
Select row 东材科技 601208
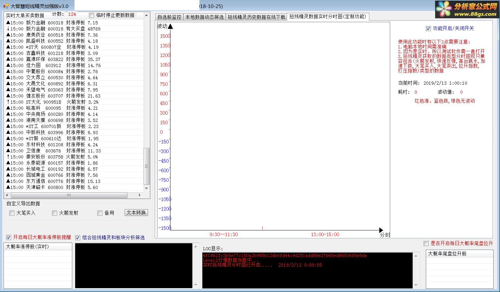click(x=74, y=145)
